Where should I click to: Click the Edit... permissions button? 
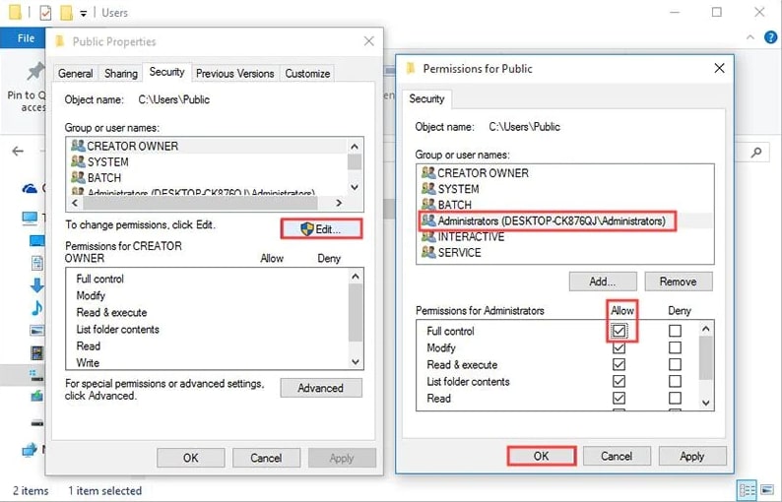pyautogui.click(x=320, y=228)
